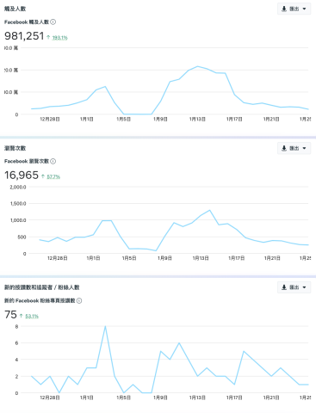Click the Facebook 觸及人數 metric label
Screen dimensions: 316x413
tap(27, 22)
